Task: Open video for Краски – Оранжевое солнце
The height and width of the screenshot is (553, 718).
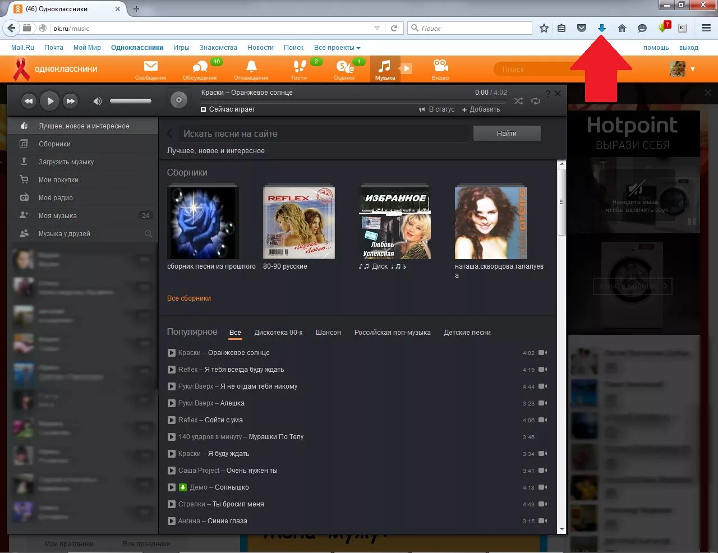Action: pyautogui.click(x=542, y=353)
